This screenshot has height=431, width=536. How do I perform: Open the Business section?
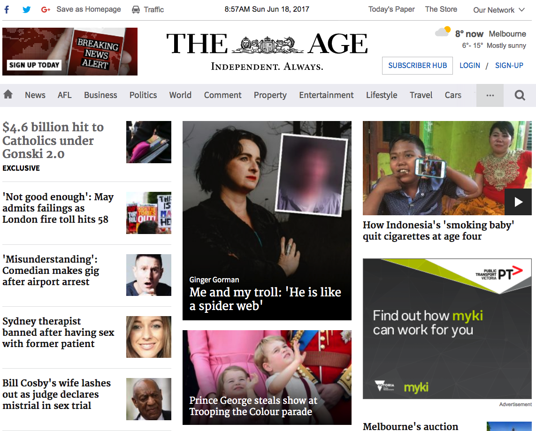pos(100,95)
